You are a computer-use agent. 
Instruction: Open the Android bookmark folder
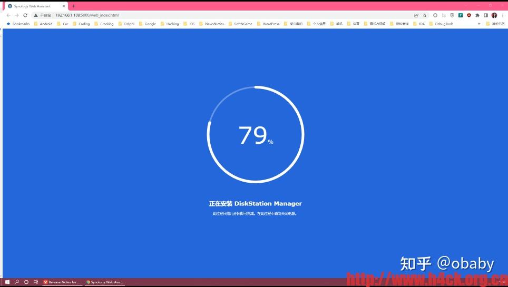tap(43, 24)
